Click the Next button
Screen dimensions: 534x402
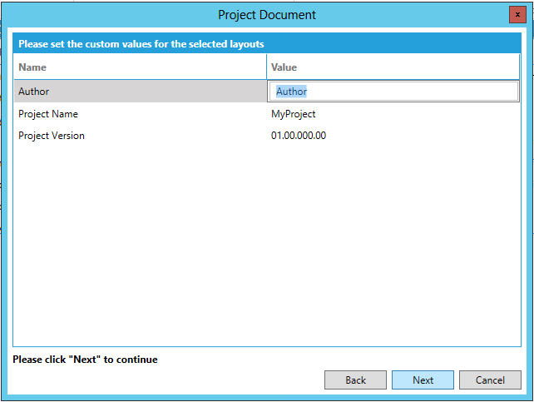[x=423, y=380]
